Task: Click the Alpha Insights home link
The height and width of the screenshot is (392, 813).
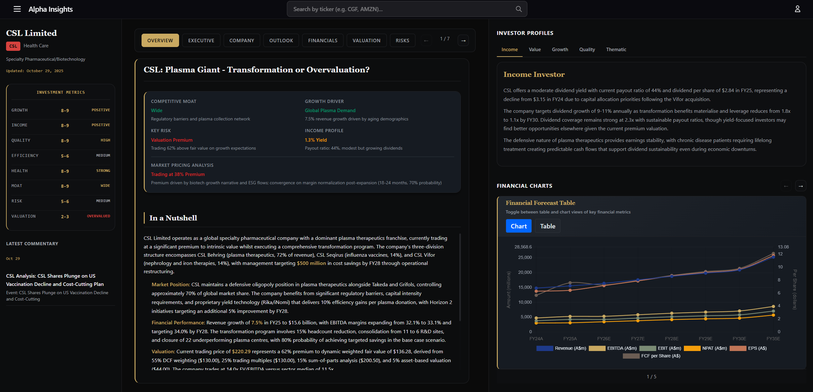Action: coord(50,9)
